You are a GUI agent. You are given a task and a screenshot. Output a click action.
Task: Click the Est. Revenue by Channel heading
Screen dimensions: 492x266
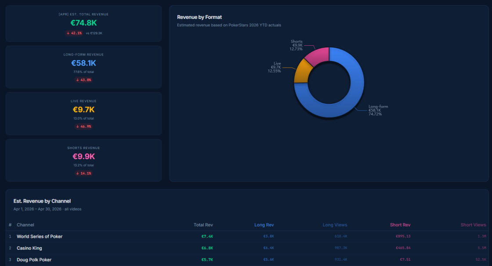tap(42, 201)
